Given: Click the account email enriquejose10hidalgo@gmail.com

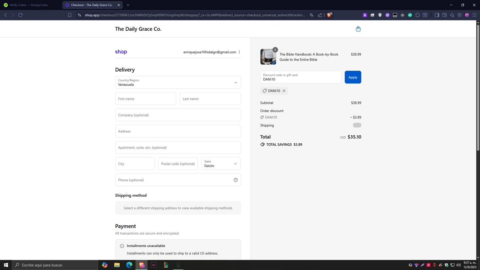Looking at the screenshot, I should tap(210, 52).
